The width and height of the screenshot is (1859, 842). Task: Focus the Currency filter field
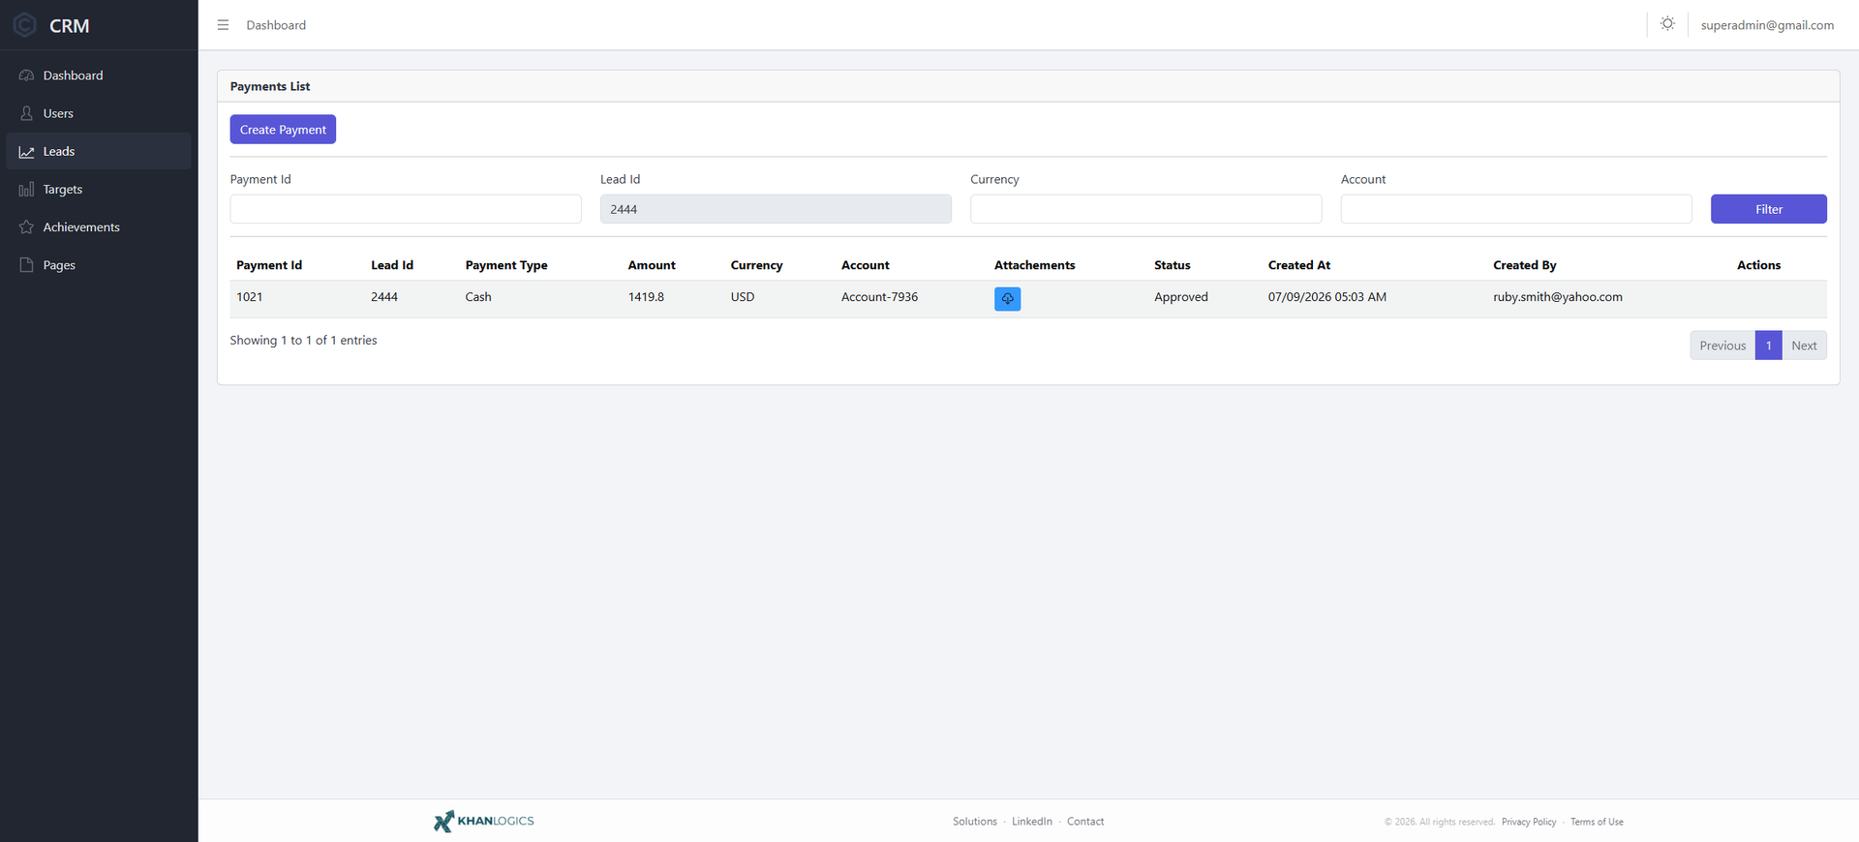pos(1146,209)
